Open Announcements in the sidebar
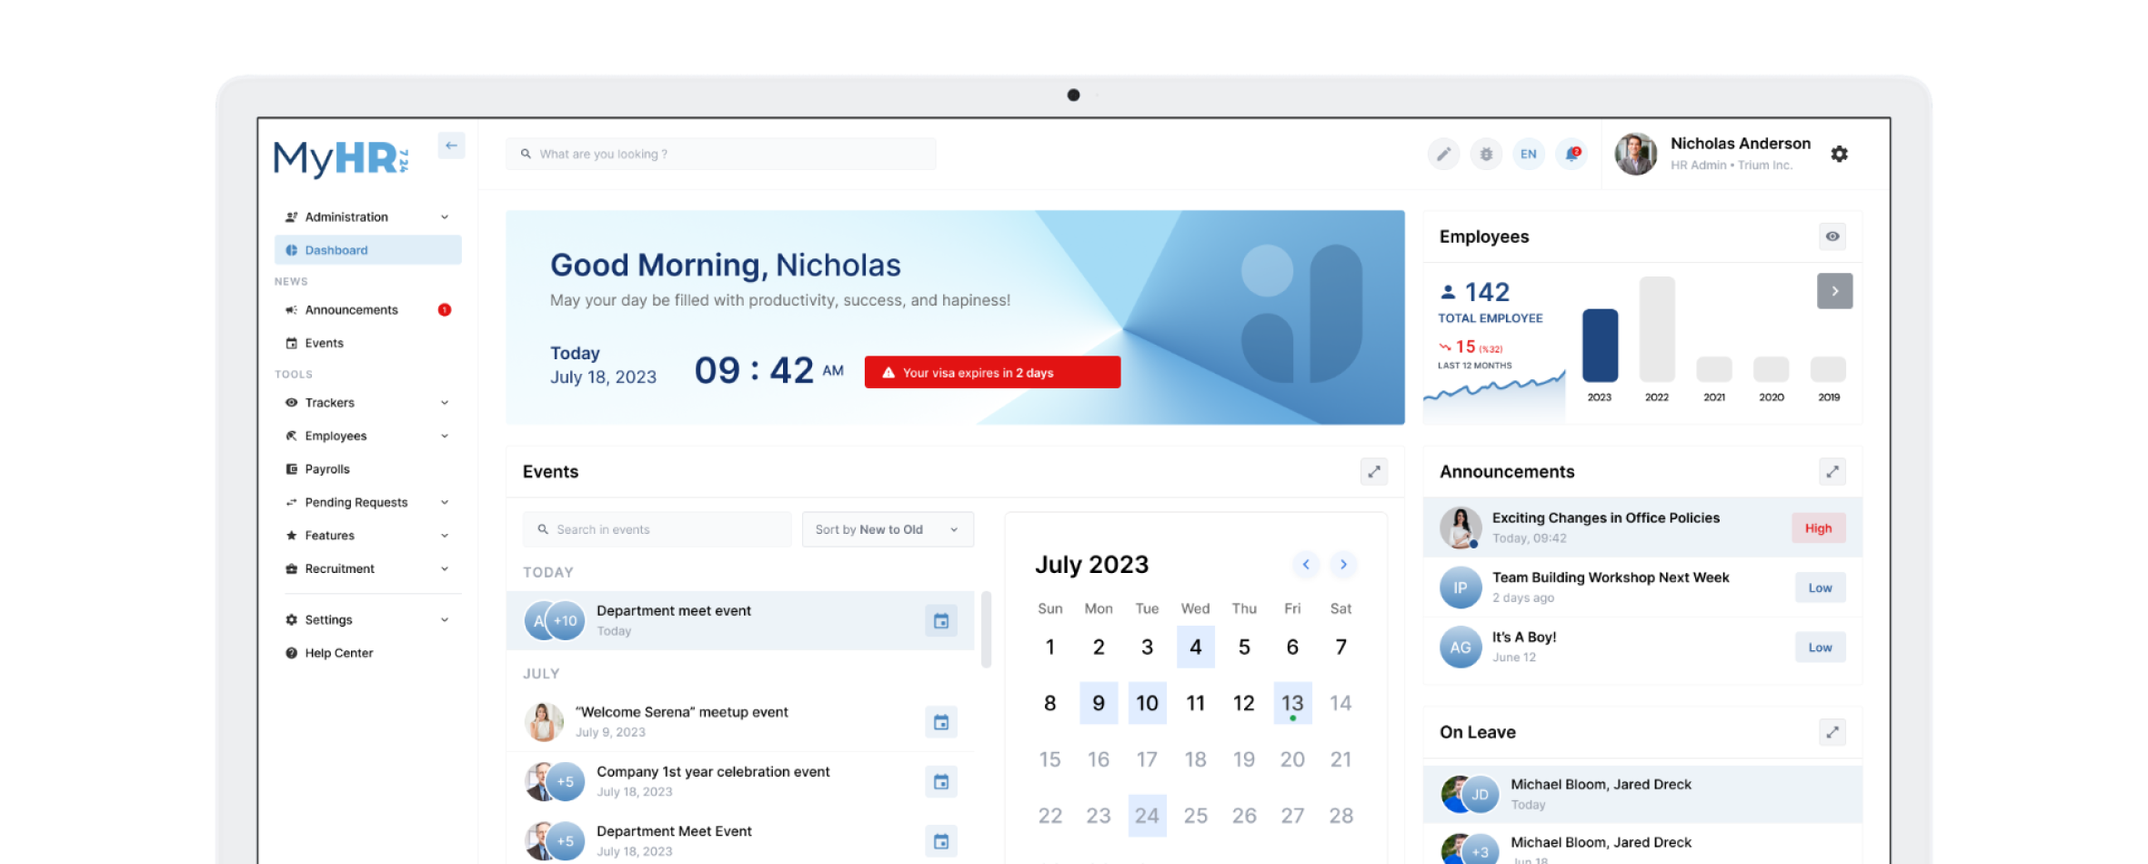This screenshot has width=2148, height=864. (367, 310)
